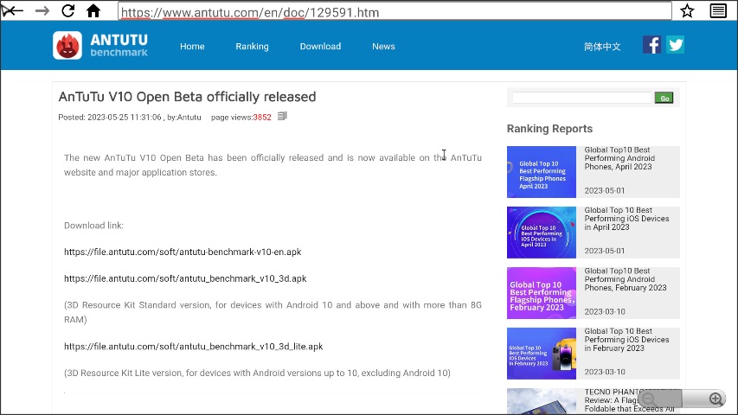This screenshot has width=738, height=415.
Task: Focus the browser URL address bar
Action: click(x=395, y=12)
